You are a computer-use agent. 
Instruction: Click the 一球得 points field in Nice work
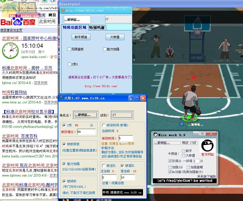[196, 161]
